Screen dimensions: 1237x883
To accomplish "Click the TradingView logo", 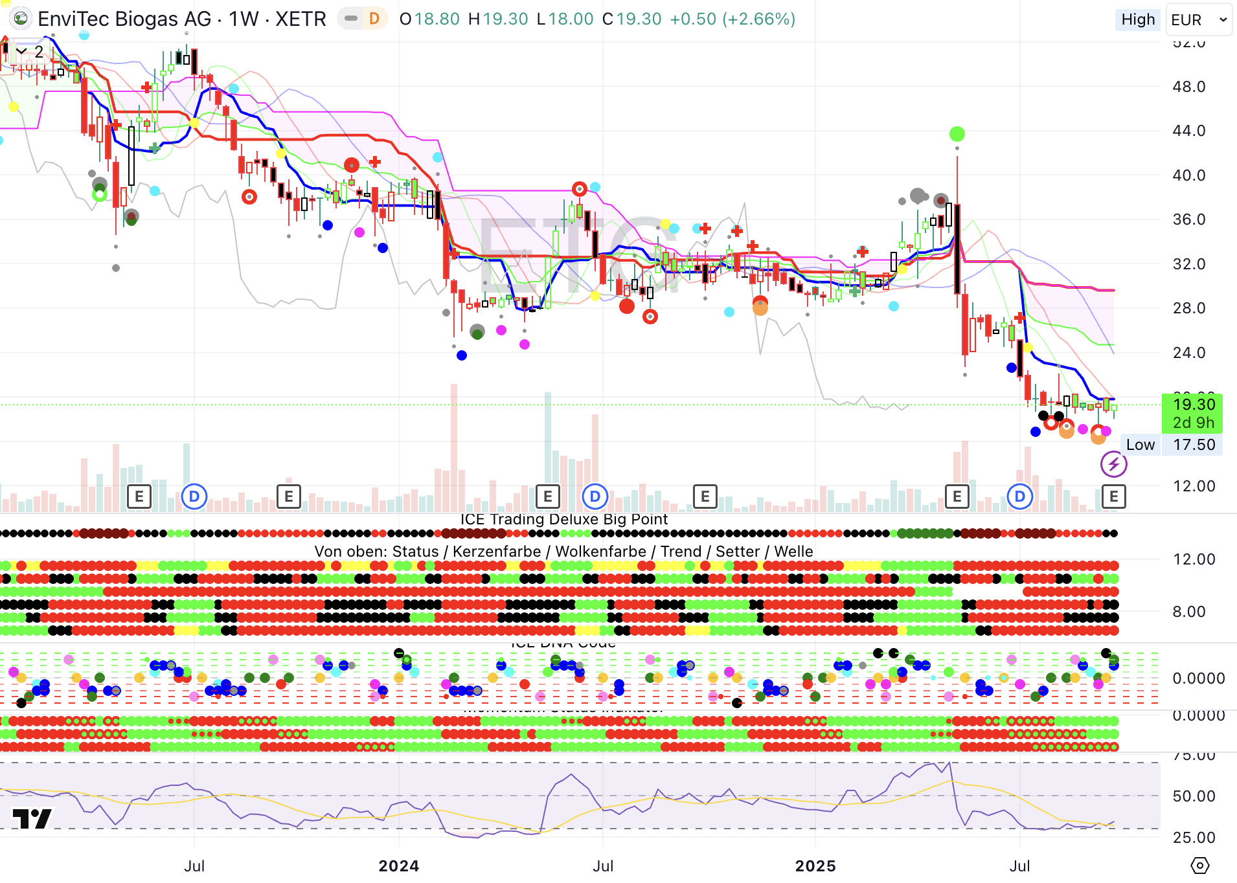I will click(32, 818).
